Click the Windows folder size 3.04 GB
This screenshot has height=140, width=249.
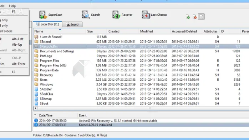pos(101,85)
